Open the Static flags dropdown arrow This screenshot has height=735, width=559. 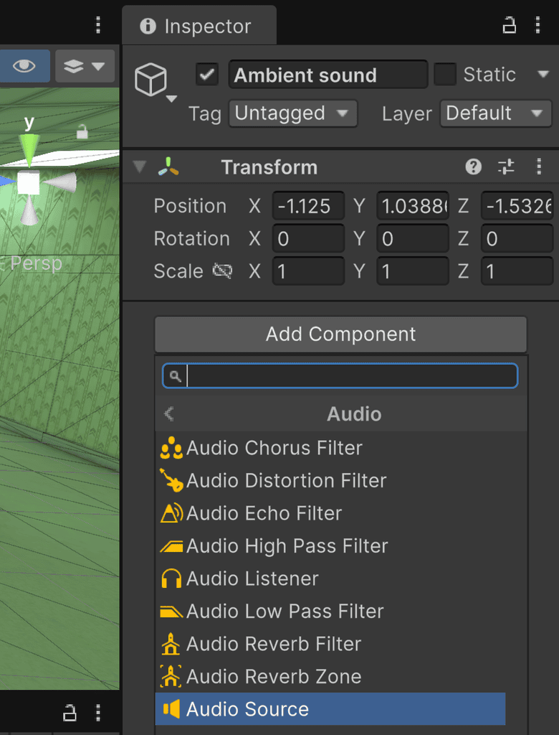click(x=543, y=74)
